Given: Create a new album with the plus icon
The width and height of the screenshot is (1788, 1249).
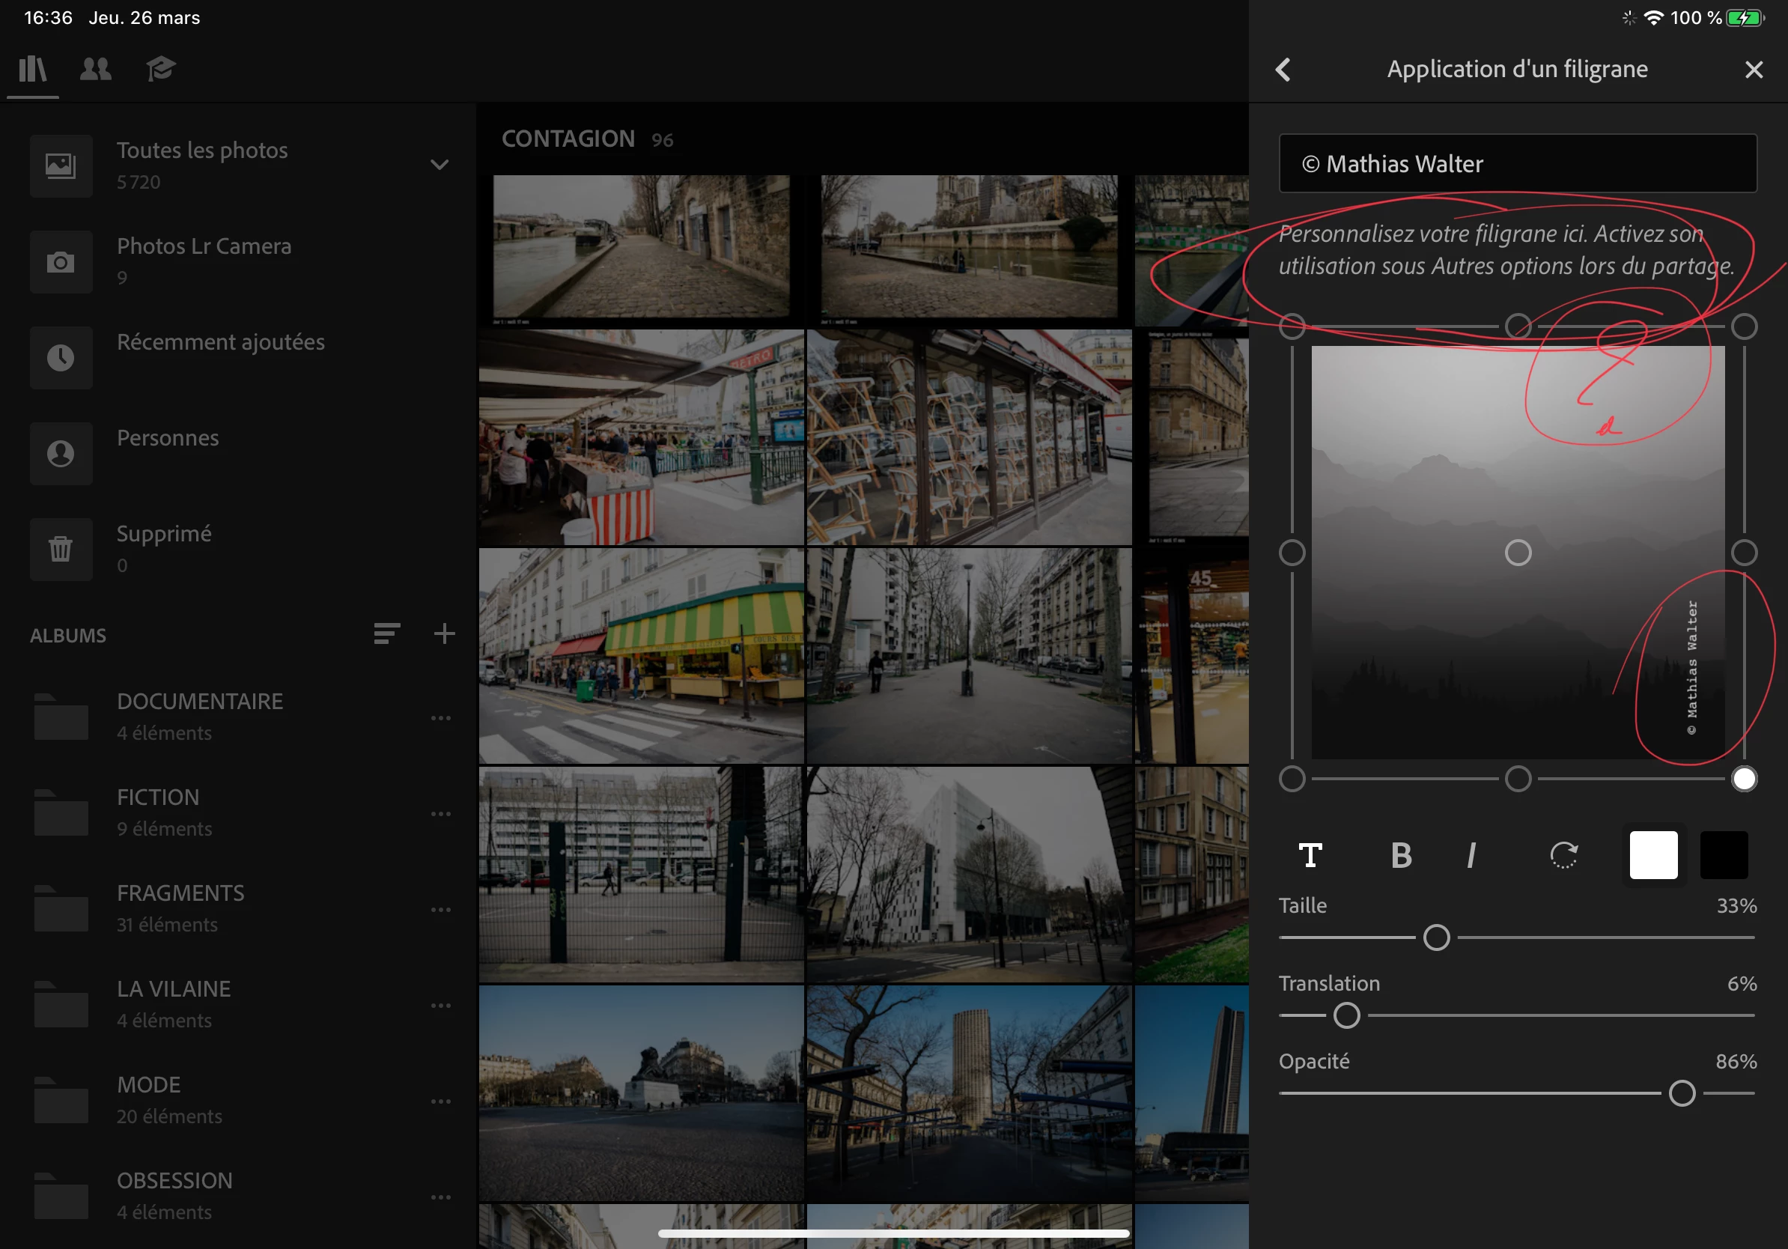Looking at the screenshot, I should click(x=444, y=633).
